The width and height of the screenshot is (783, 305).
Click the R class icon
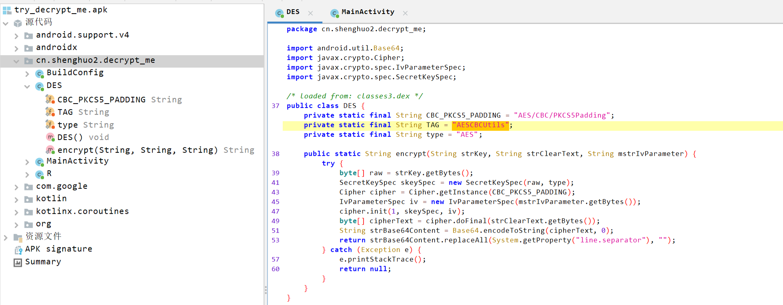39,174
